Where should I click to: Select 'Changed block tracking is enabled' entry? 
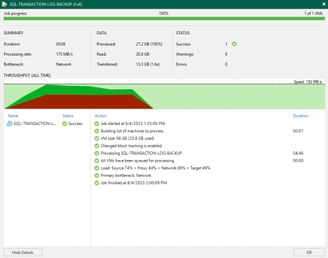pos(131,146)
